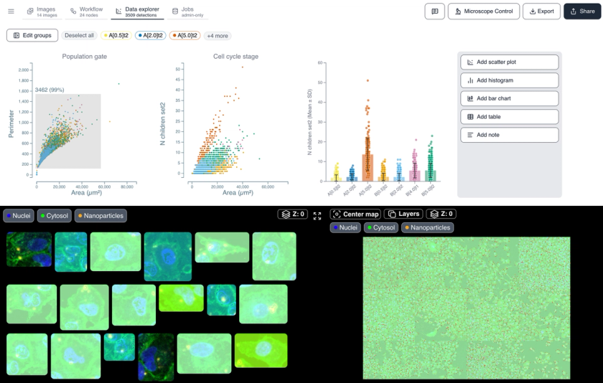Click the Edit groups icon
Image resolution: width=603 pixels, height=383 pixels.
17,35
